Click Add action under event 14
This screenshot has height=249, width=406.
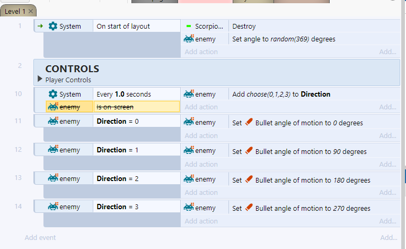point(201,221)
